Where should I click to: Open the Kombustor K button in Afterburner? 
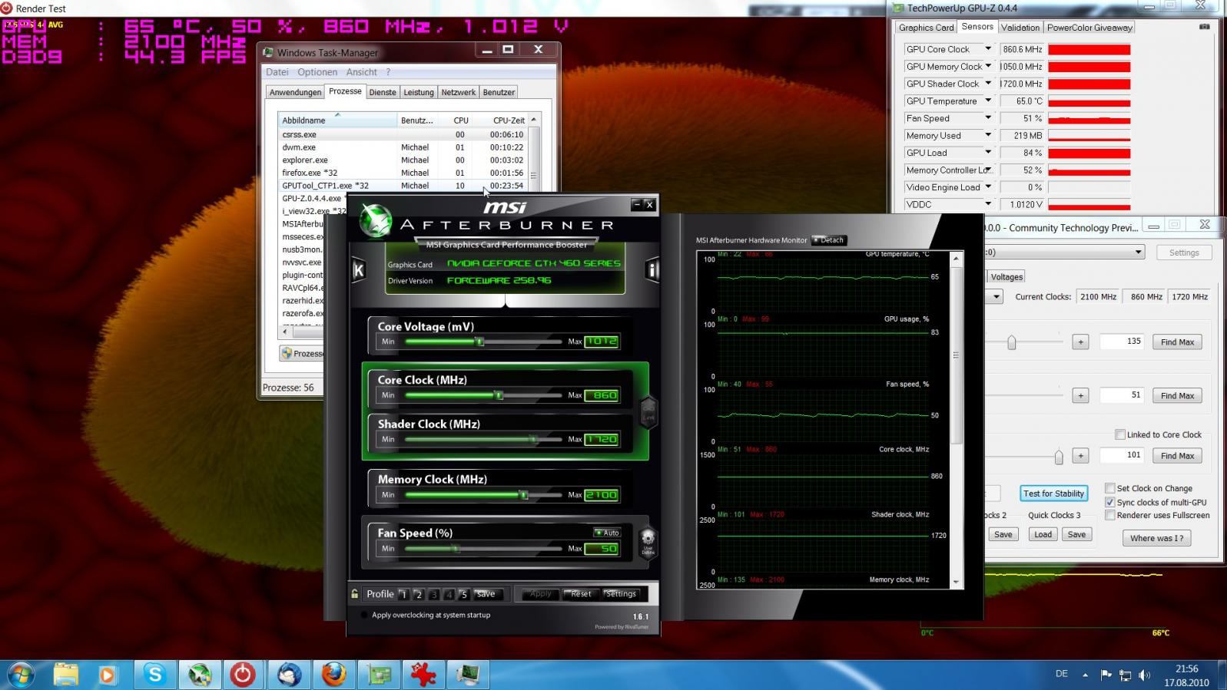pos(358,269)
